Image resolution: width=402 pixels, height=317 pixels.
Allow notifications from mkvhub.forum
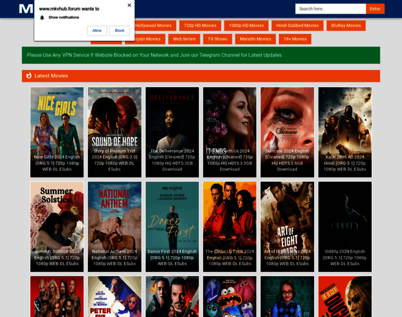97,31
